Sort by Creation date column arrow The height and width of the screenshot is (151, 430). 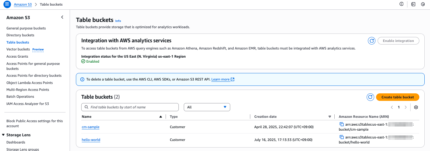click(330, 117)
